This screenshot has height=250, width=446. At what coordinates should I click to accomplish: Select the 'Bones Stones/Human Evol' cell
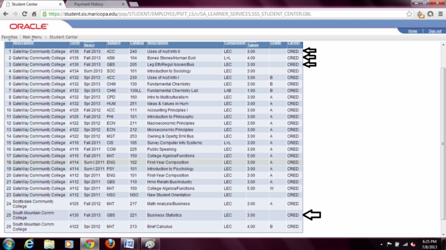tap(171, 58)
